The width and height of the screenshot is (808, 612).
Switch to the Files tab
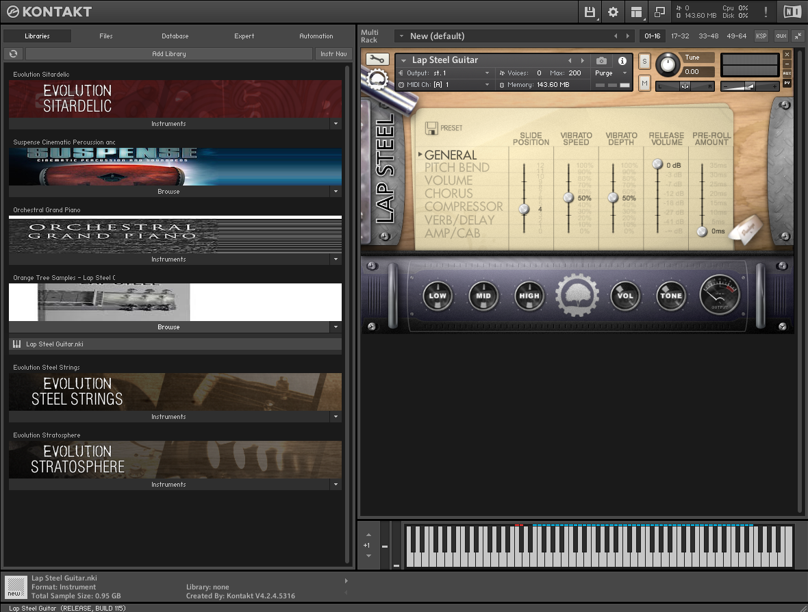click(105, 36)
